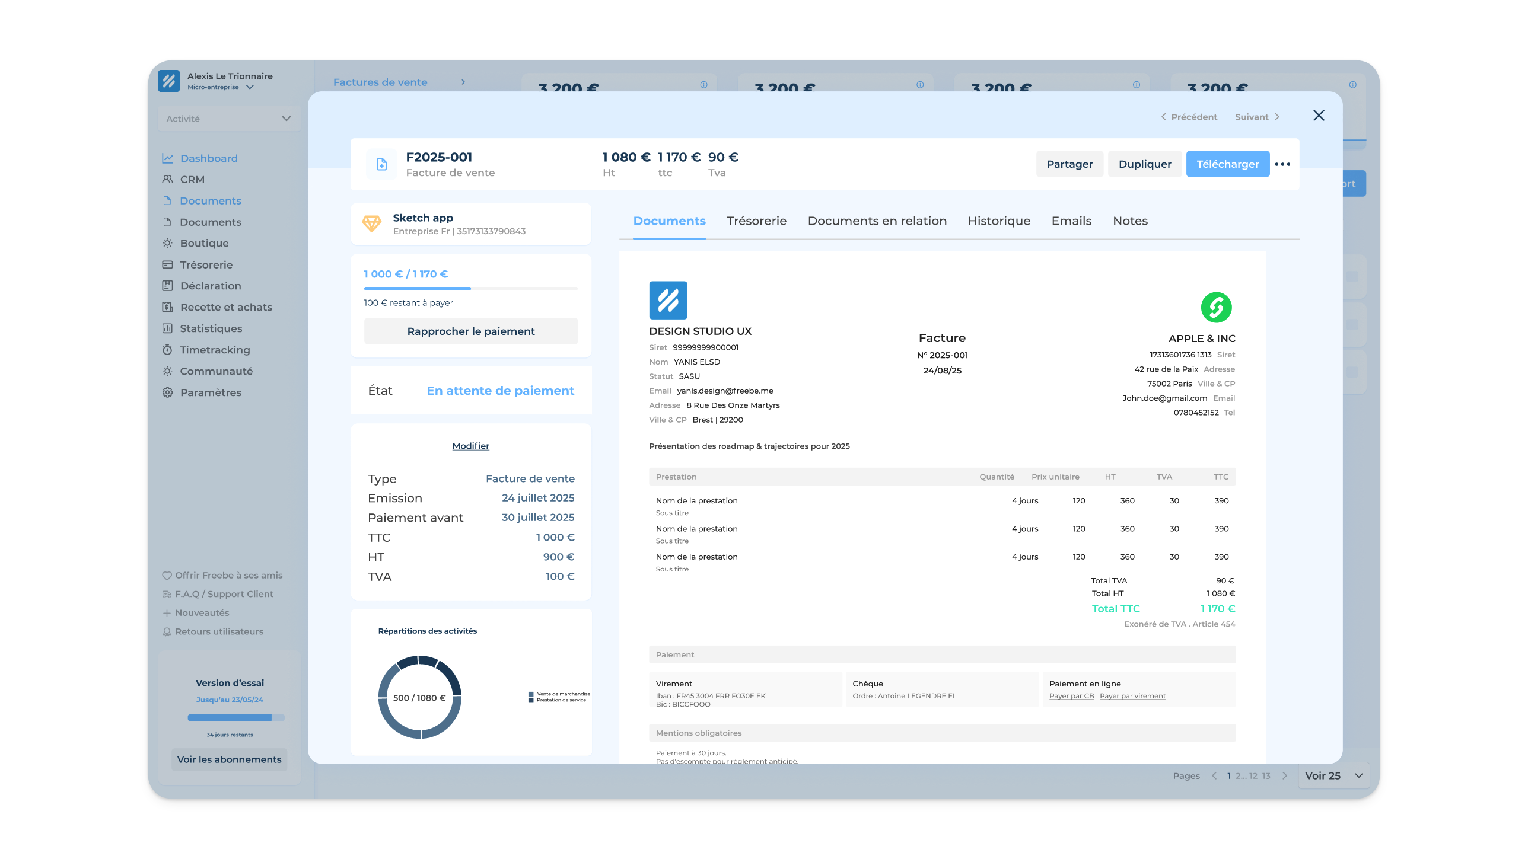Image resolution: width=1528 pixels, height=859 pixels.
Task: Open the Historique tab
Action: pos(999,221)
